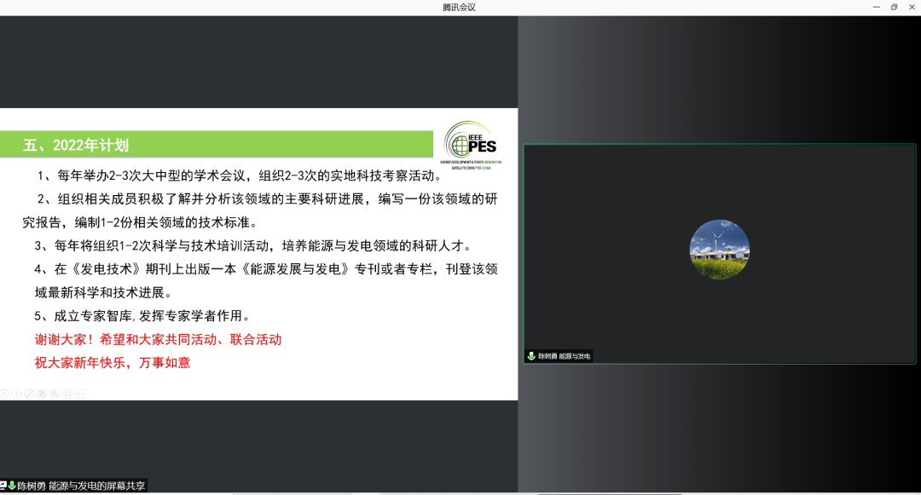Click the previous slide arrow in slideshow toolbar
This screenshot has width=921, height=495.
pyautogui.click(x=4, y=394)
